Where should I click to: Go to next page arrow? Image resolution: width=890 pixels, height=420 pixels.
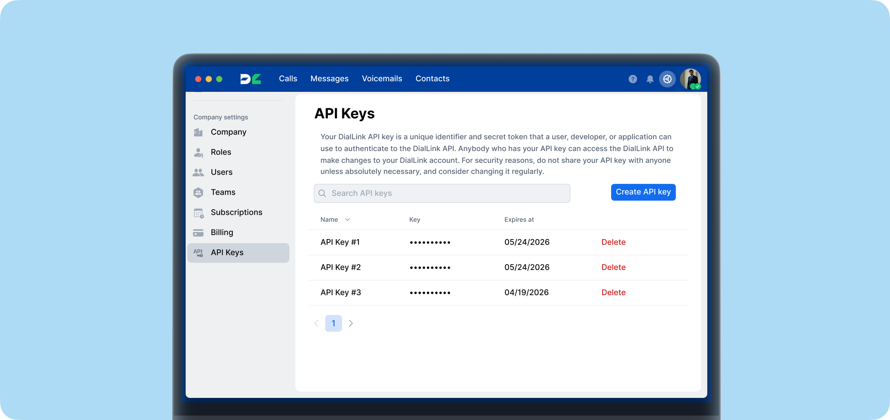point(351,323)
